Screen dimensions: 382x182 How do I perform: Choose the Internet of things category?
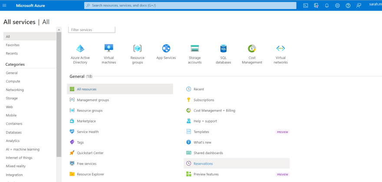(x=19, y=158)
